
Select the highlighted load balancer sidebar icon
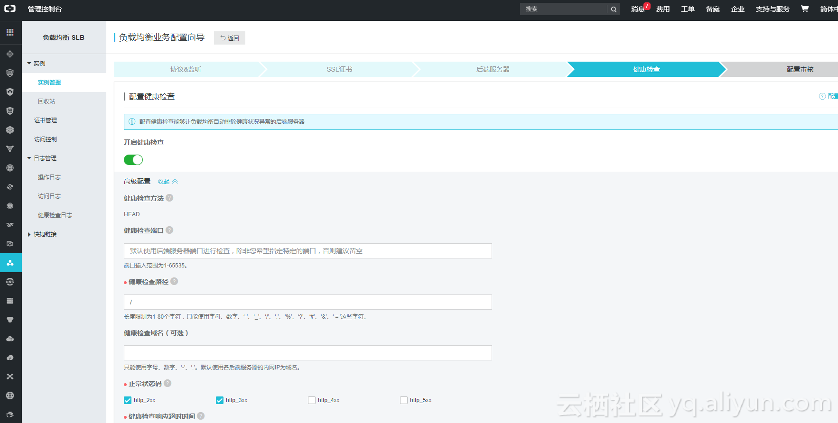(10, 263)
